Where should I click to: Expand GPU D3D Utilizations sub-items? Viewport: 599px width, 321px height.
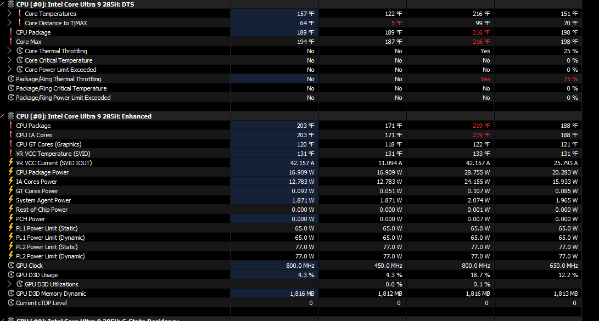9,284
